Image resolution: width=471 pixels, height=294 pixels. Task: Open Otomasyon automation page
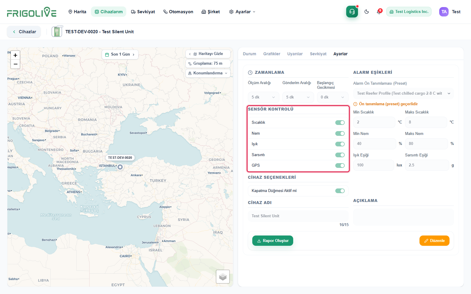178,12
